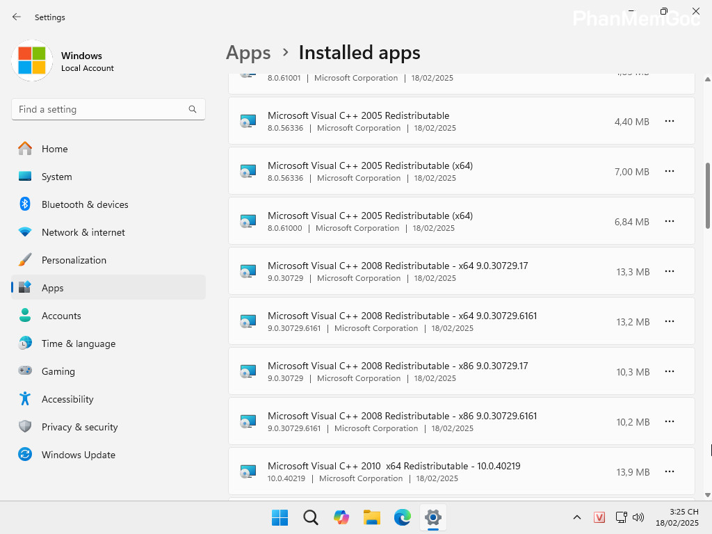The image size is (712, 534).
Task: Open the Windows Start menu
Action: point(280,517)
